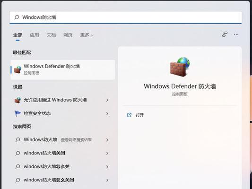Image resolution: width=252 pixels, height=189 pixels.
Task: Select the 全部 tab
Action: [17, 35]
